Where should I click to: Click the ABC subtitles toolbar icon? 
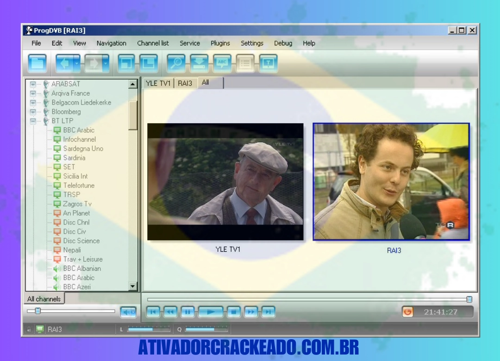coord(222,63)
